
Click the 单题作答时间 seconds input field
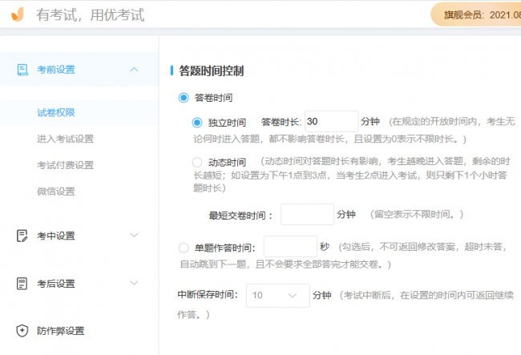pyautogui.click(x=290, y=247)
